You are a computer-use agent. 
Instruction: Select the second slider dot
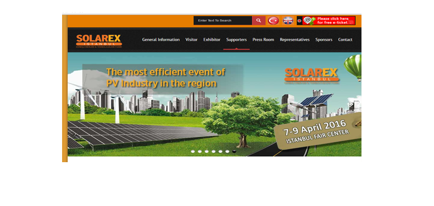pos(200,151)
